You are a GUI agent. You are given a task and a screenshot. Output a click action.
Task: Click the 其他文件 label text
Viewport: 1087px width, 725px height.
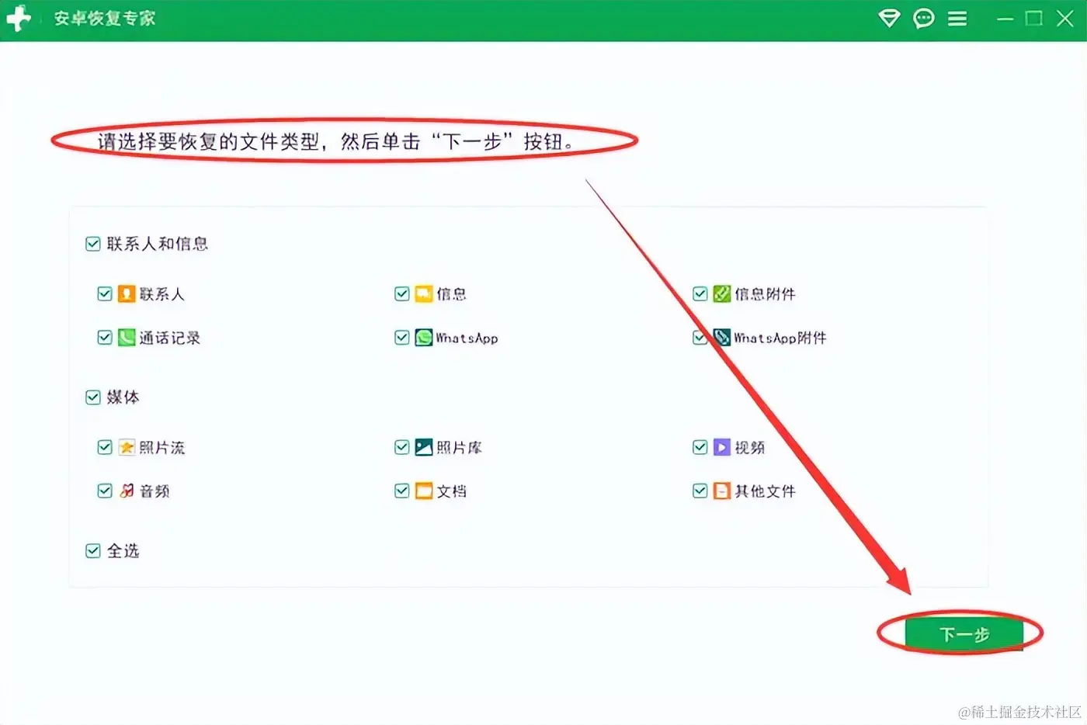[765, 491]
